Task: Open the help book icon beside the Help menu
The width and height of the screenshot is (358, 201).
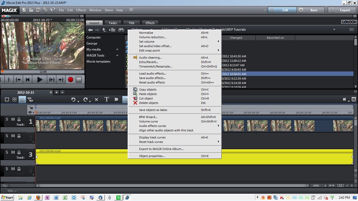Action: pyautogui.click(x=131, y=10)
